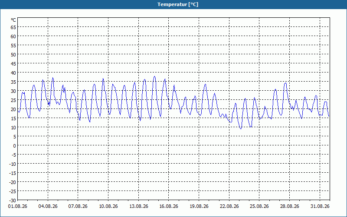The height and width of the screenshot is (217, 347).
Task: Click the 13.08.26 date label
Action: coord(138,207)
